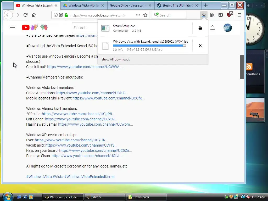Click the muted volume tray icon

(248, 197)
